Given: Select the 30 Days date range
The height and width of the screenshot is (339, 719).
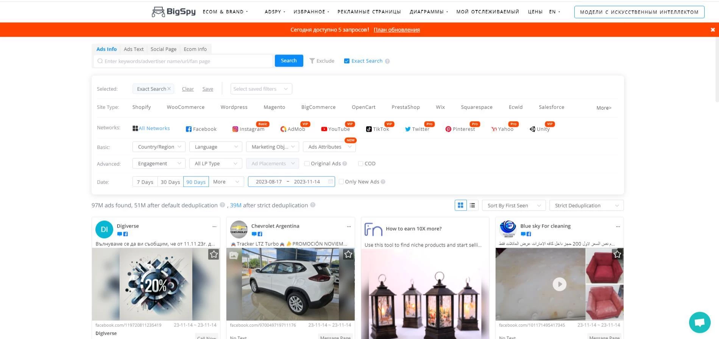Looking at the screenshot, I should click(170, 182).
